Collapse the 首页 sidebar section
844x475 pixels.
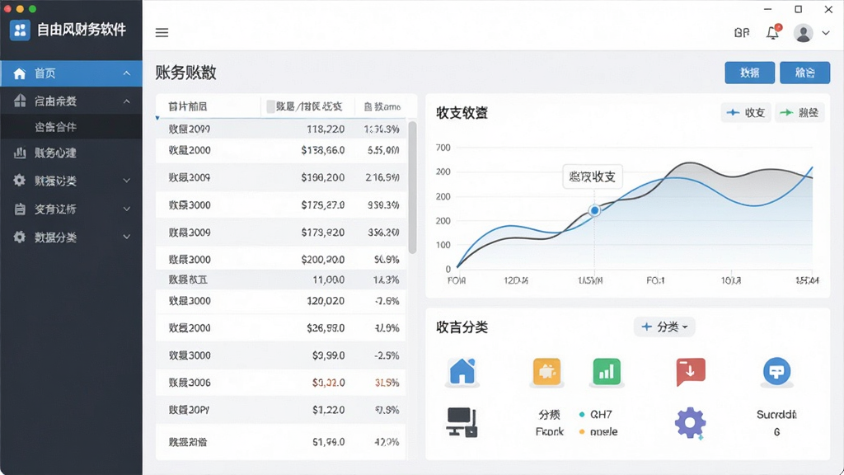click(126, 73)
